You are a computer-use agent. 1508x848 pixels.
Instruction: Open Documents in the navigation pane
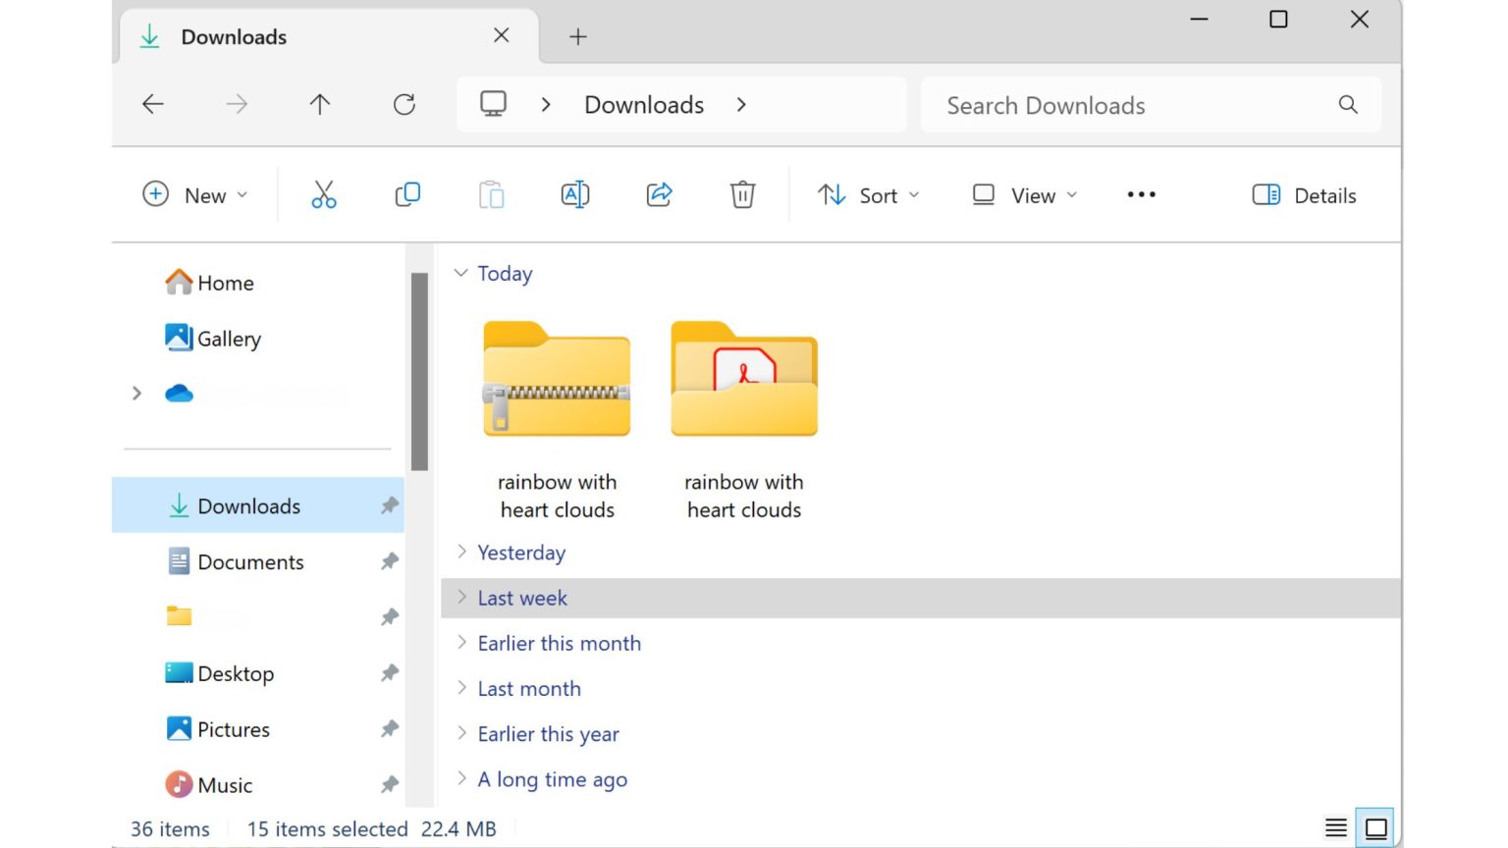tap(250, 561)
